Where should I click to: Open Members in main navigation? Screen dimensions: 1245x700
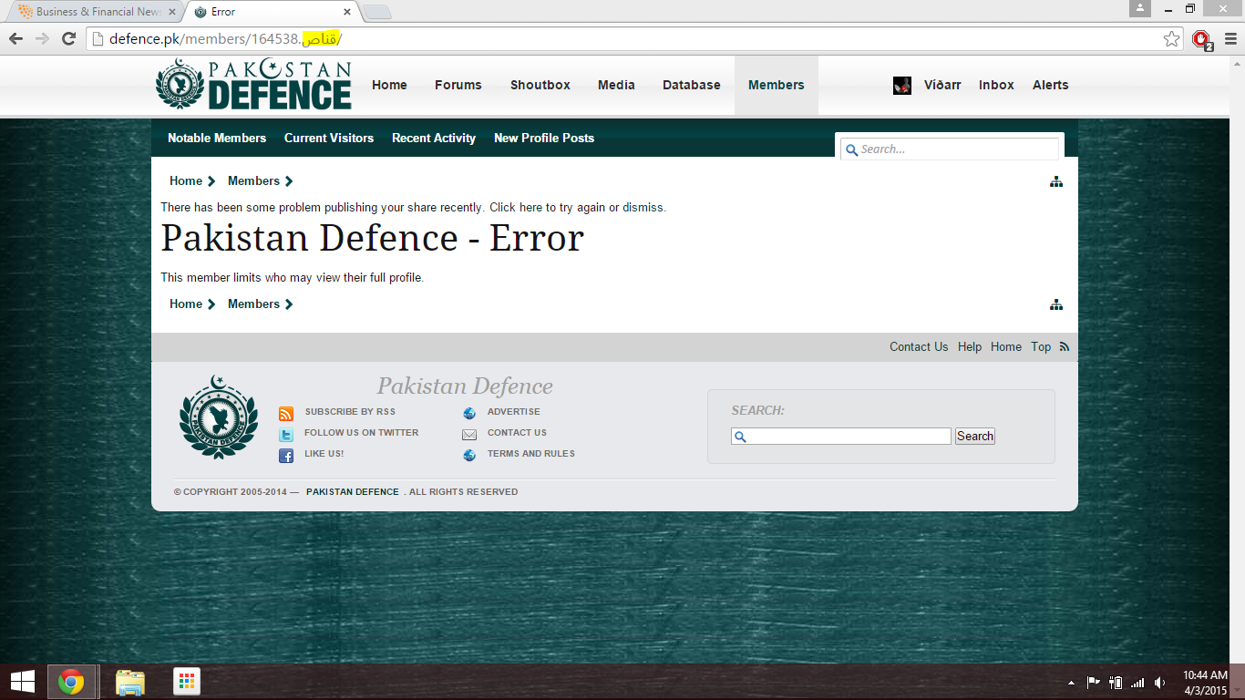point(777,85)
